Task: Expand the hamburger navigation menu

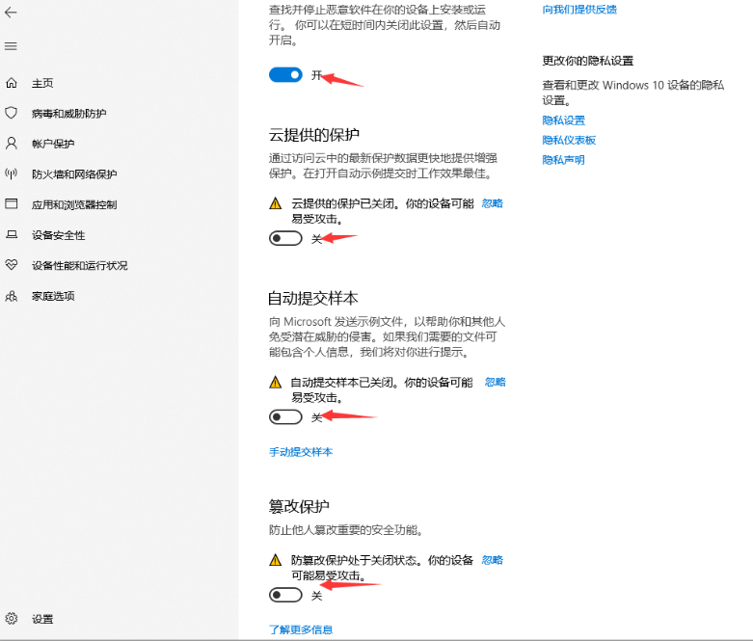Action: click(12, 46)
